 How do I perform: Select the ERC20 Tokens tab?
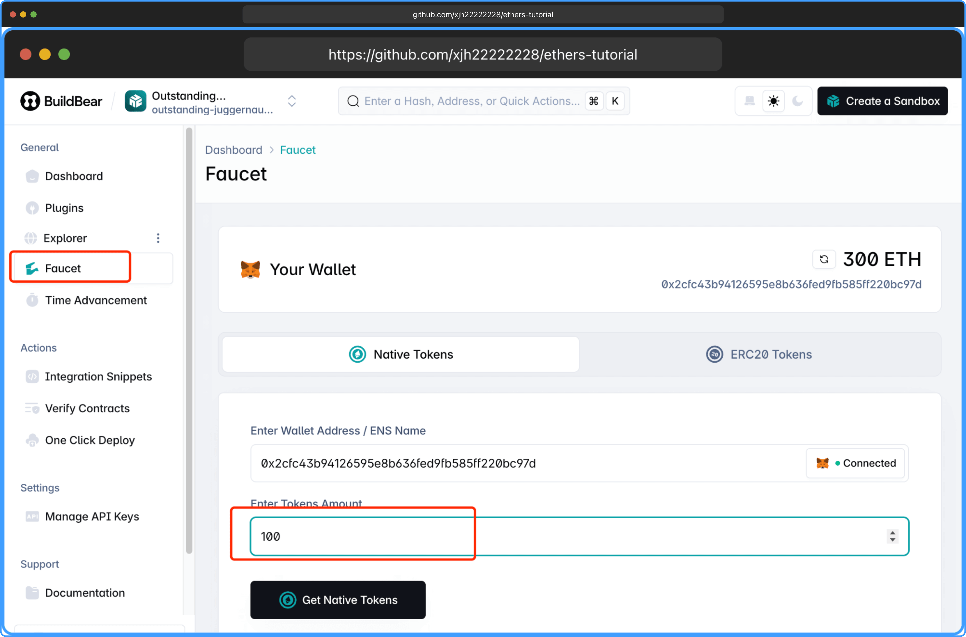pos(759,354)
